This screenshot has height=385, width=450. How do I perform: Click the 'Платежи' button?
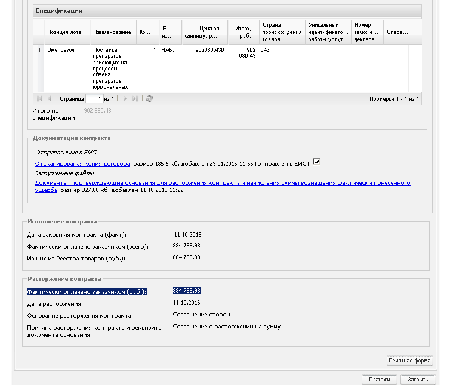[x=380, y=380]
